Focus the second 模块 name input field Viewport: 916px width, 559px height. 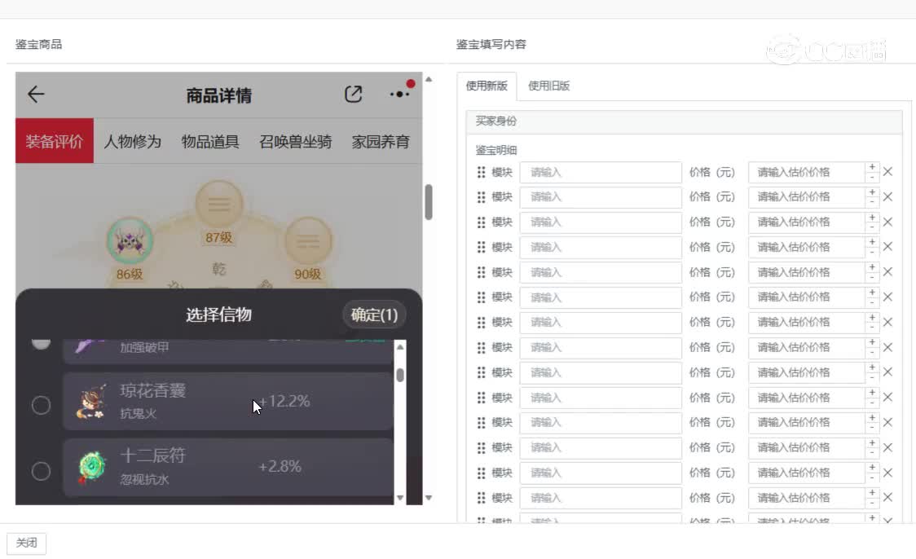tap(601, 197)
